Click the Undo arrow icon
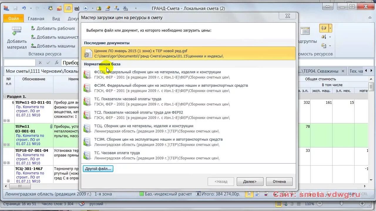Image resolution: width=376 pixels, height=211 pixels. pyautogui.click(x=24, y=8)
